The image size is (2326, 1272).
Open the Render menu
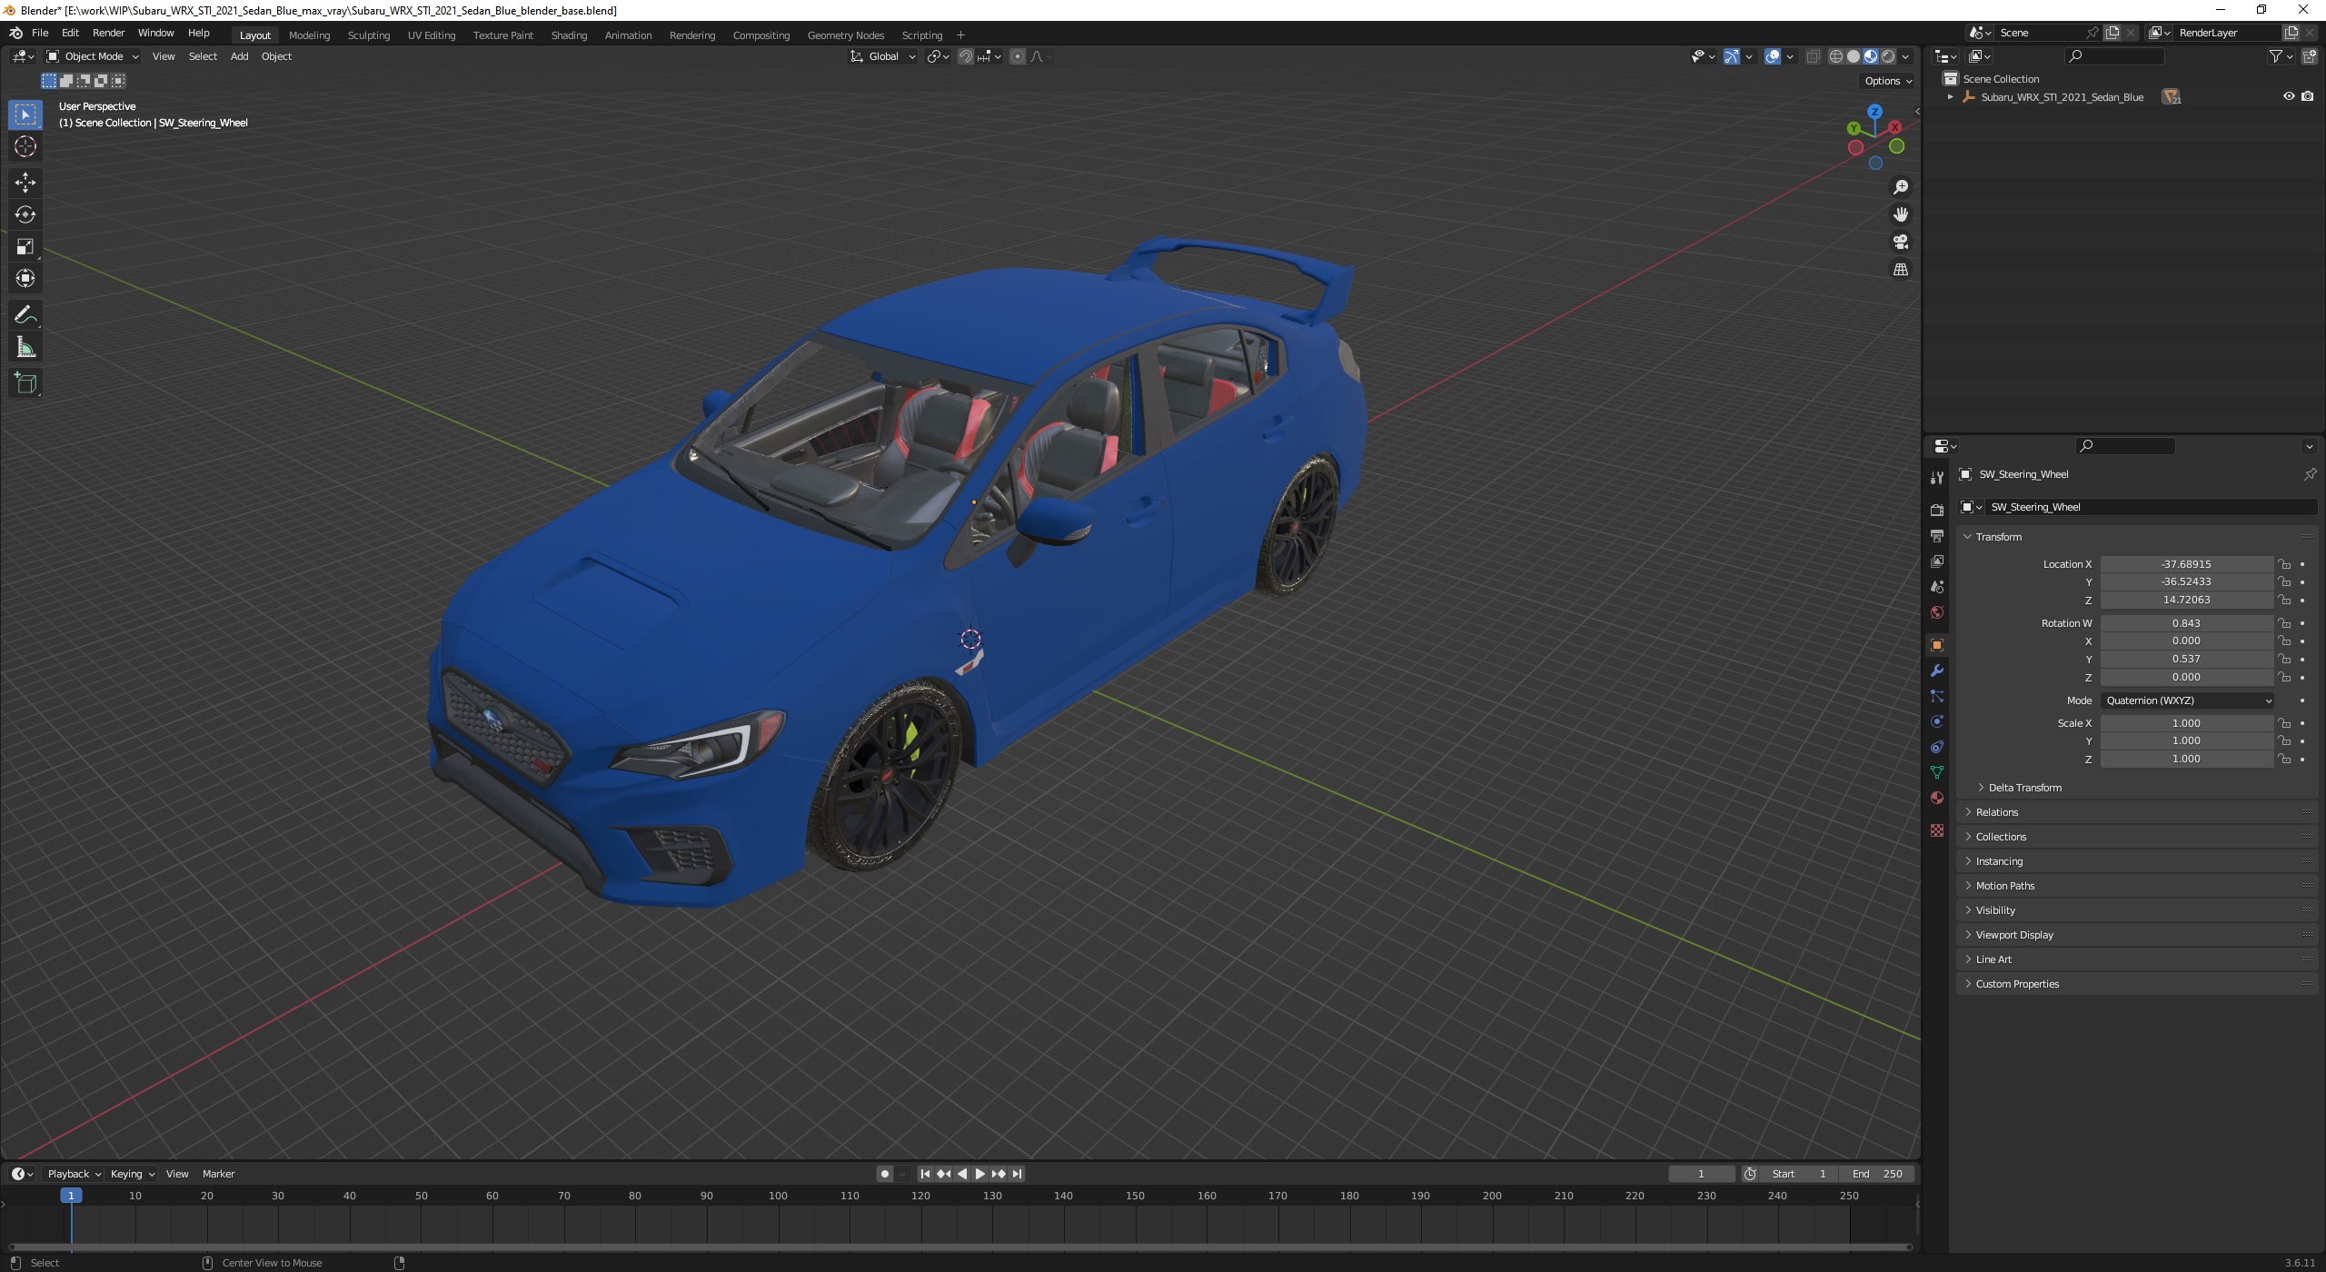click(108, 33)
